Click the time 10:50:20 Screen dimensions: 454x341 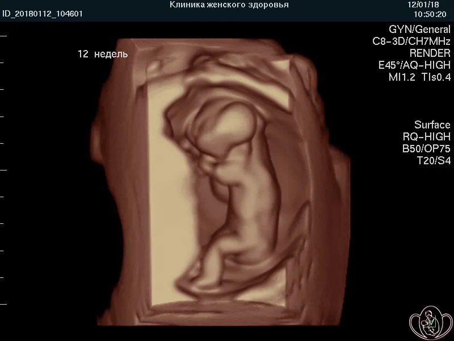point(430,14)
